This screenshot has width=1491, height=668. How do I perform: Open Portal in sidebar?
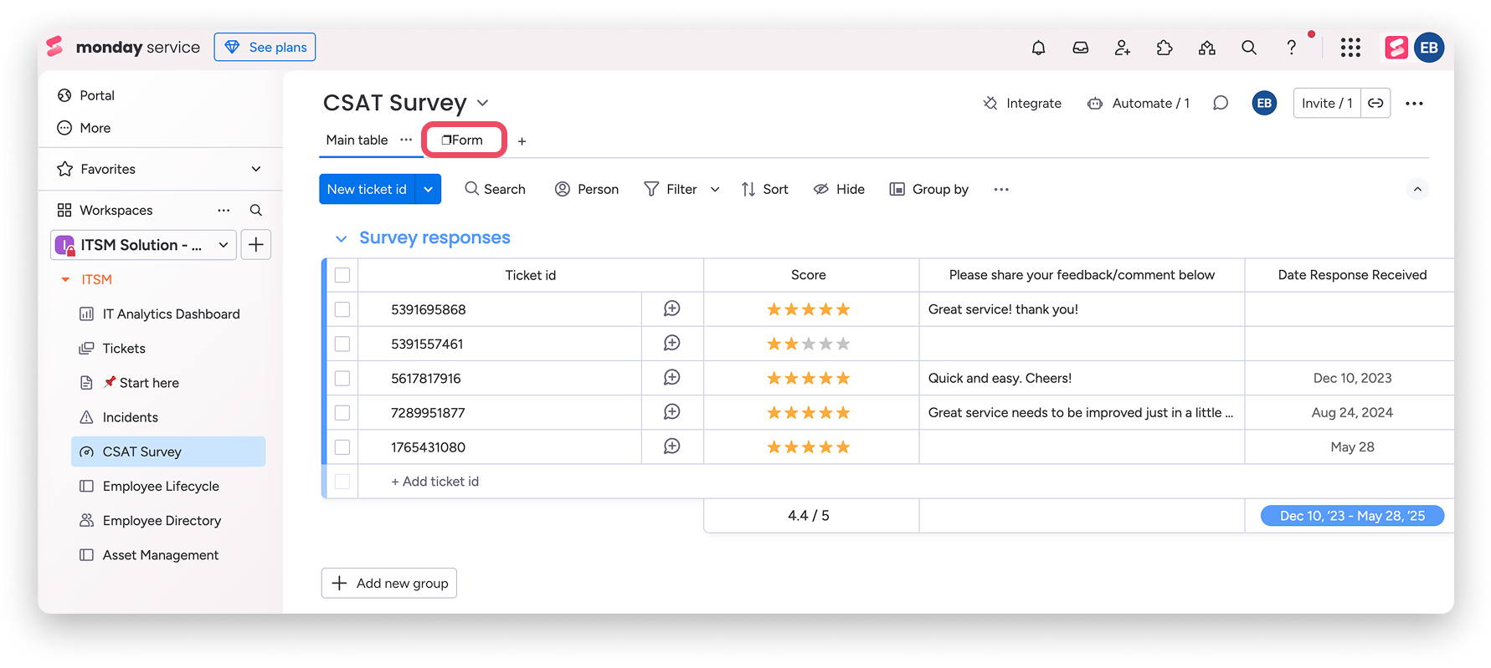pos(85,95)
